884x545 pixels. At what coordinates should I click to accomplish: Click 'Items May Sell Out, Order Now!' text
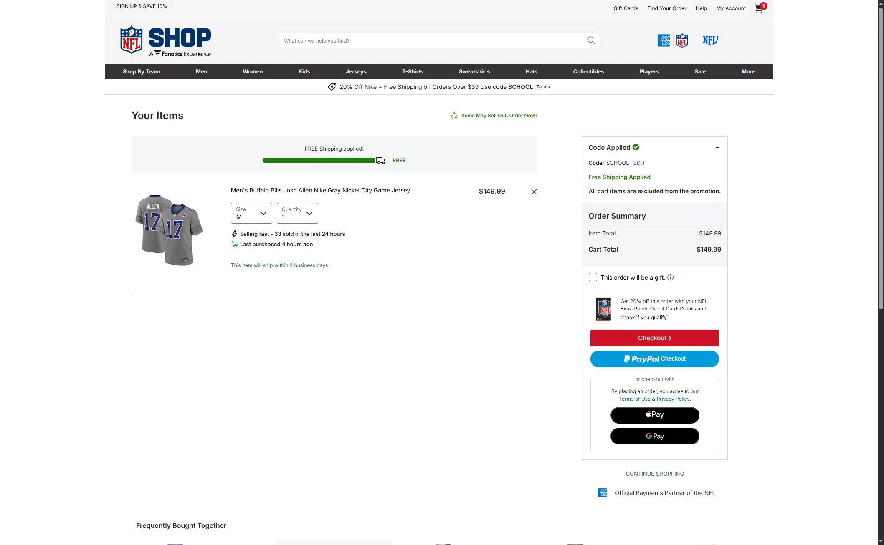499,116
